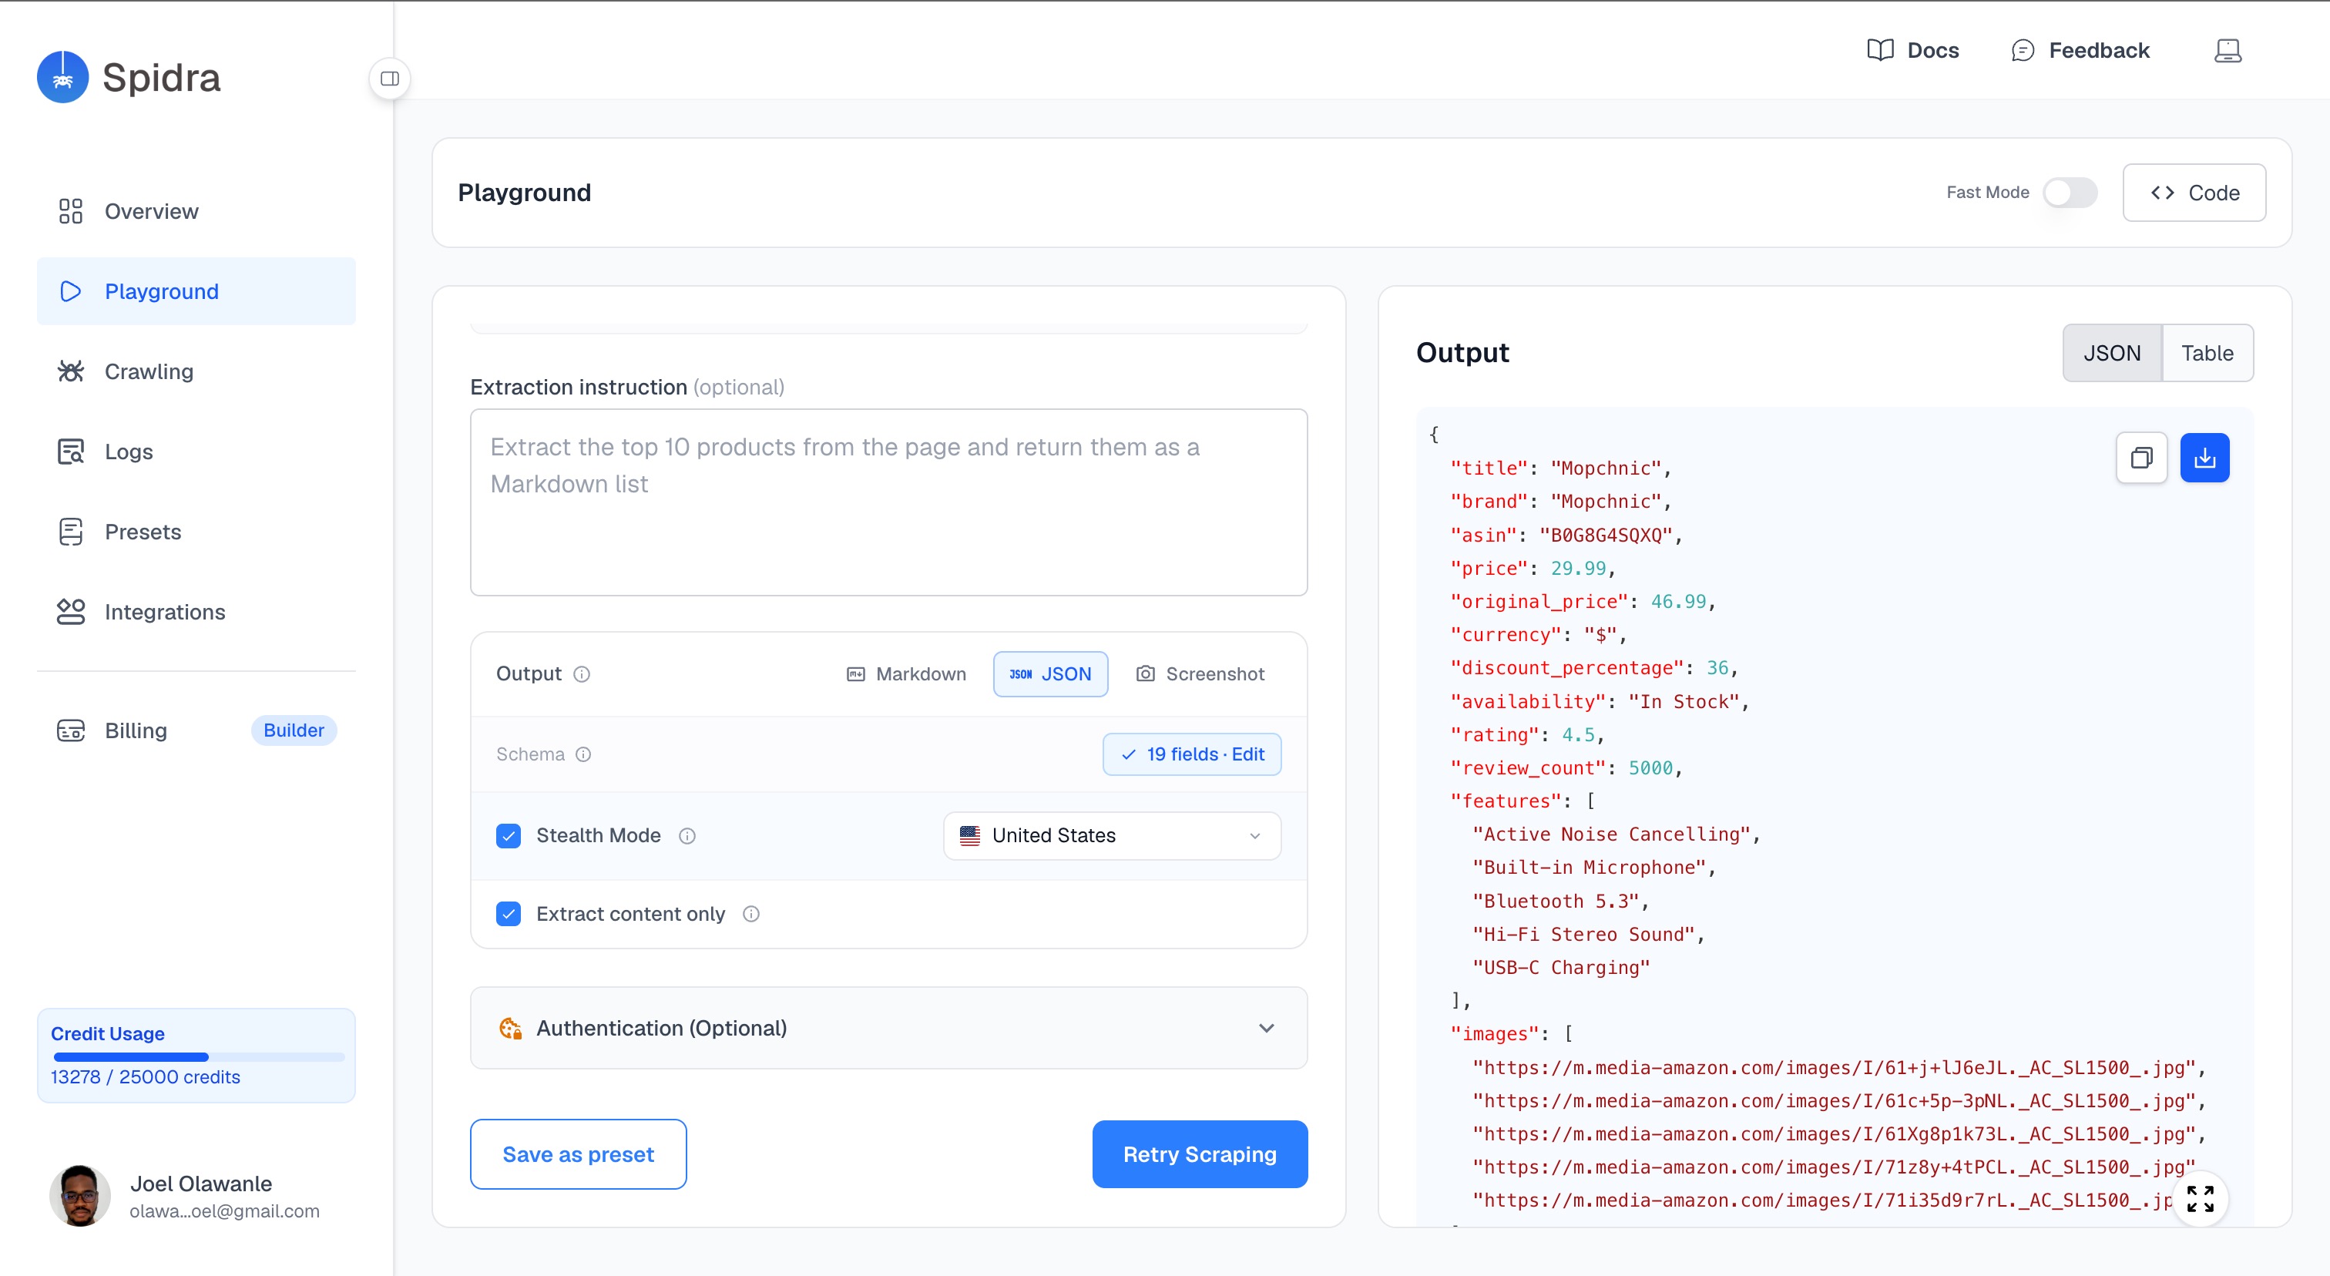Image resolution: width=2330 pixels, height=1276 pixels.
Task: Expand the Authentication (Optional) section
Action: 888,1028
